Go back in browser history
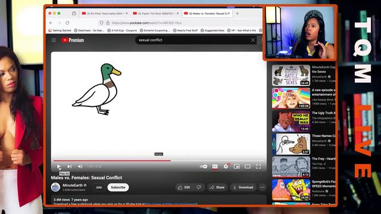The width and height of the screenshot is (381, 214). pos(51,23)
